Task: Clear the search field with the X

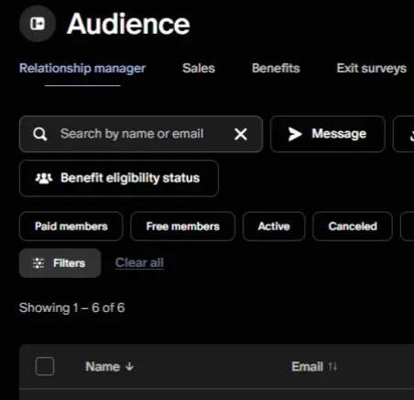Action: [x=241, y=134]
